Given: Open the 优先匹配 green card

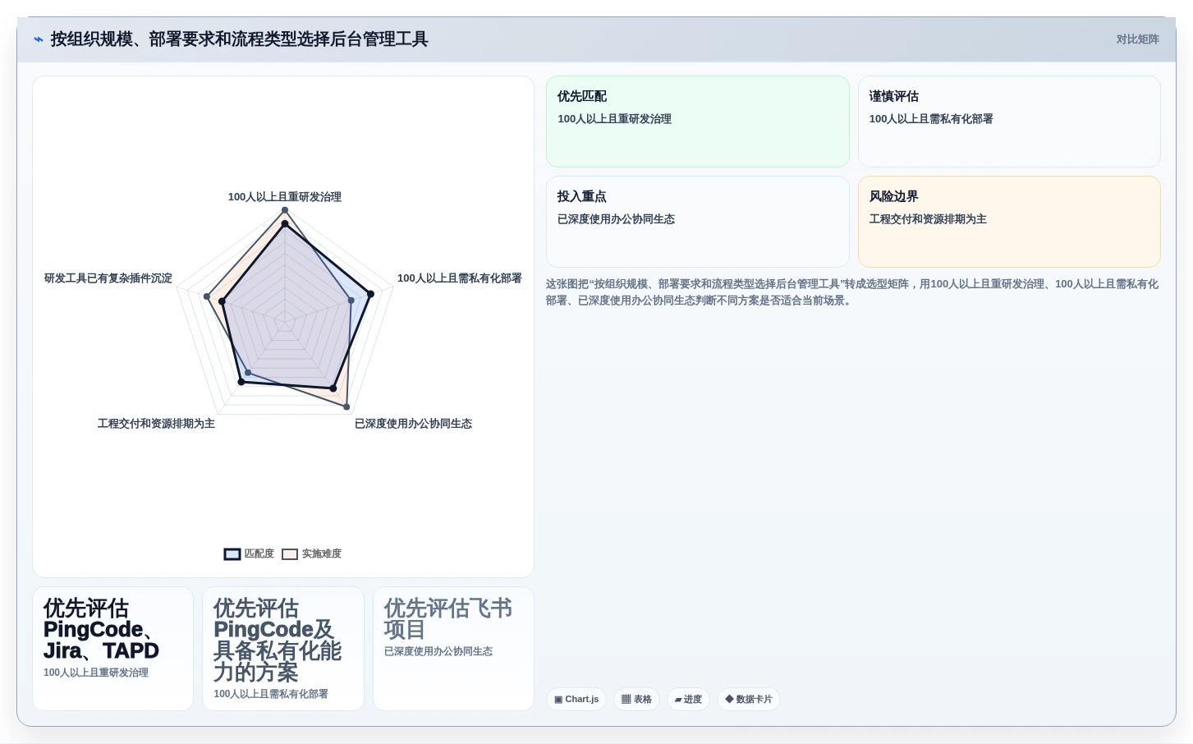Looking at the screenshot, I should click(698, 122).
